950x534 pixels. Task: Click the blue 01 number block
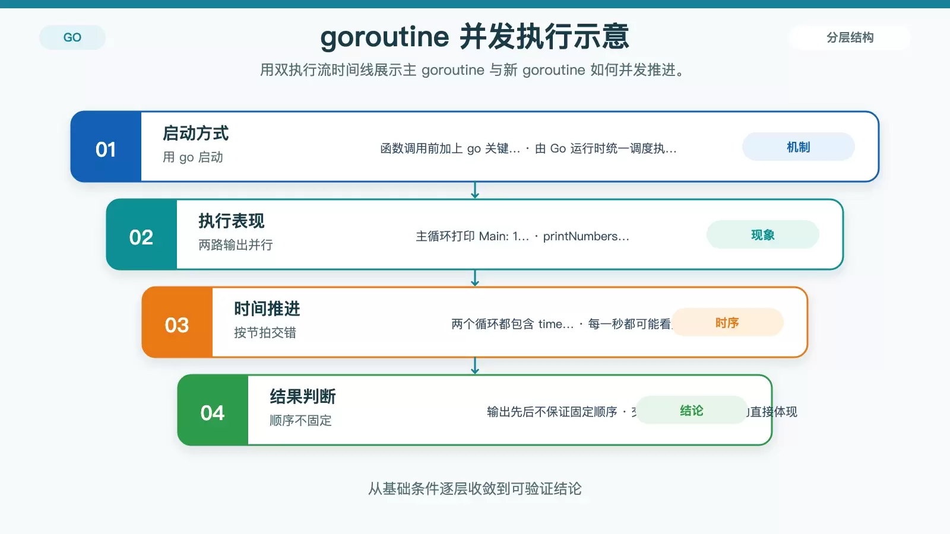106,147
